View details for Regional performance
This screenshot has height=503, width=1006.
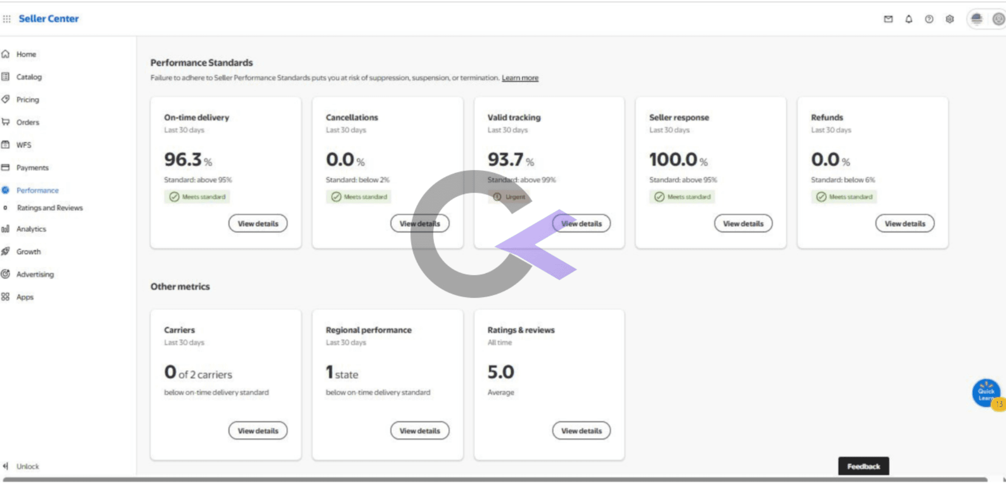[x=420, y=431]
